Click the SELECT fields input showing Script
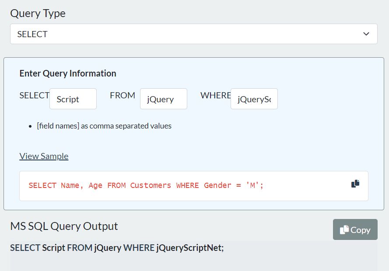 click(x=73, y=99)
